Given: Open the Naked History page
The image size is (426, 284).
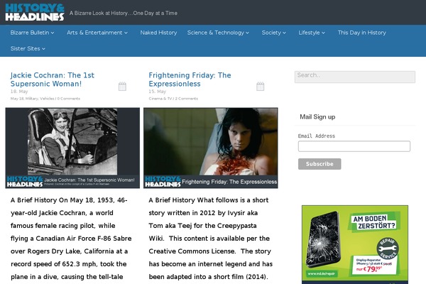Looking at the screenshot, I should (158, 33).
